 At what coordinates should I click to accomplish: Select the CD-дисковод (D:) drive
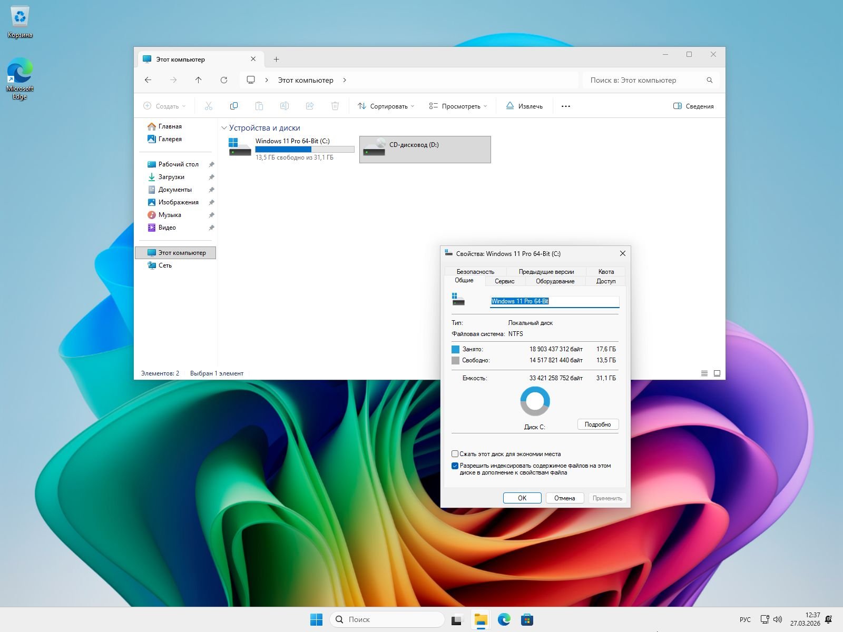click(425, 150)
